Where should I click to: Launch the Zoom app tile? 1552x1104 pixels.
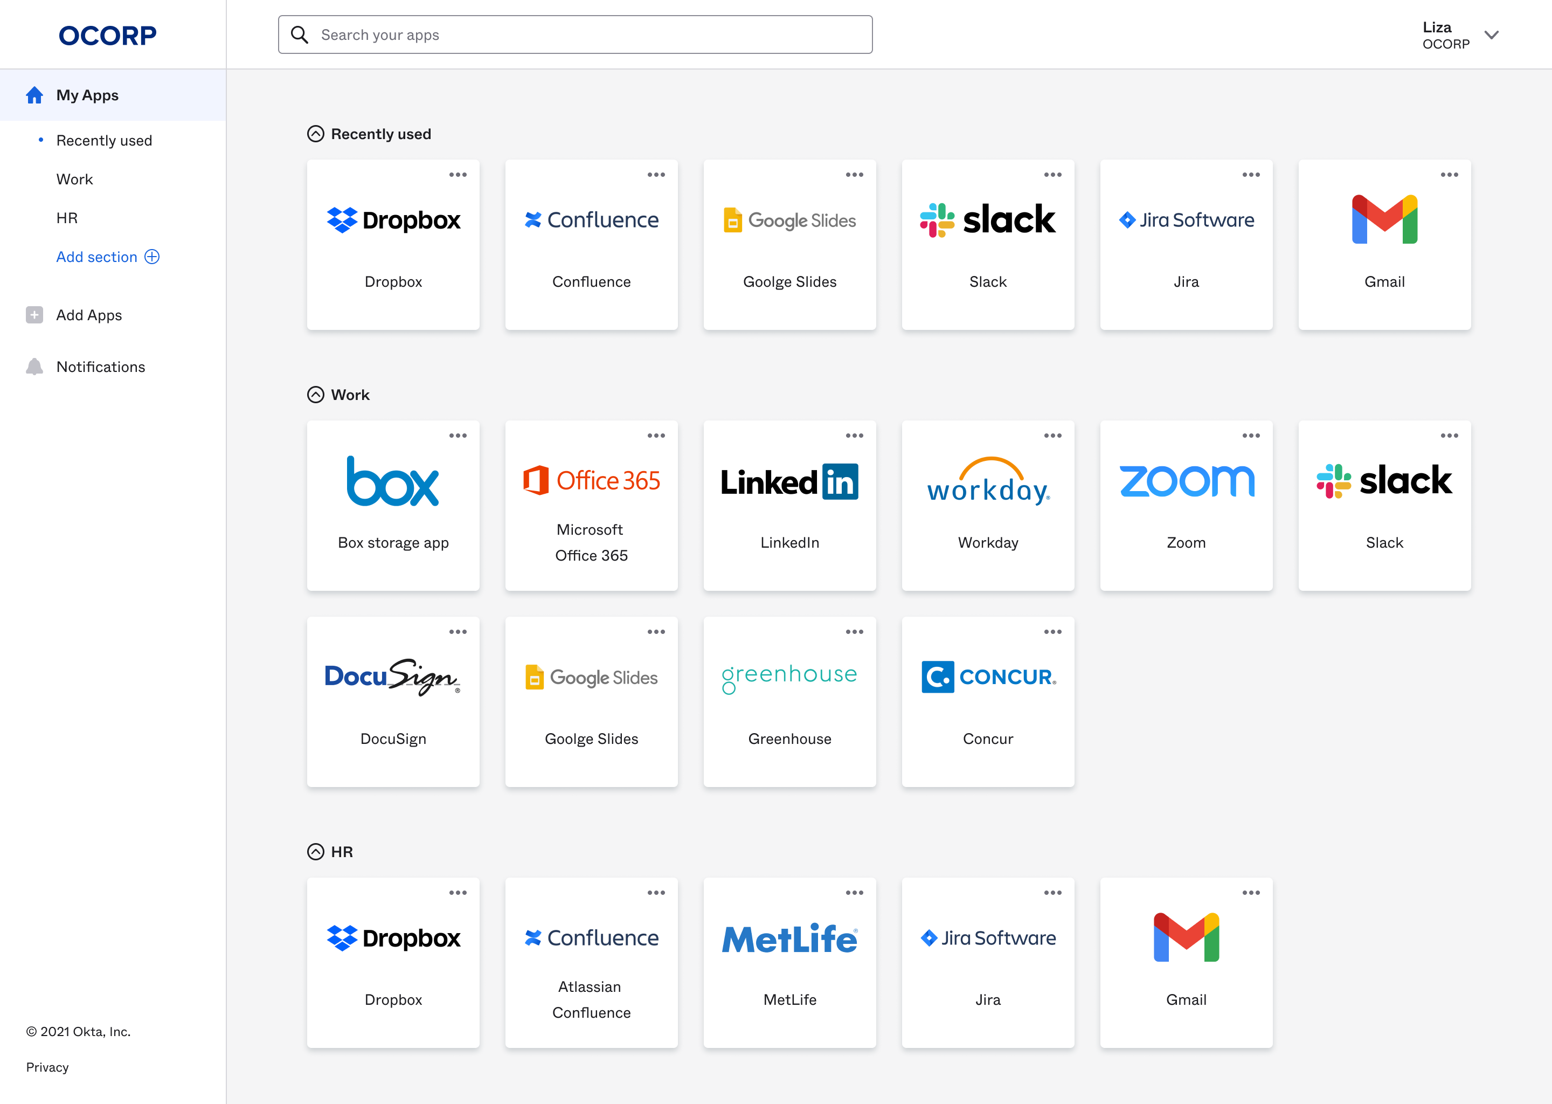pyautogui.click(x=1187, y=507)
